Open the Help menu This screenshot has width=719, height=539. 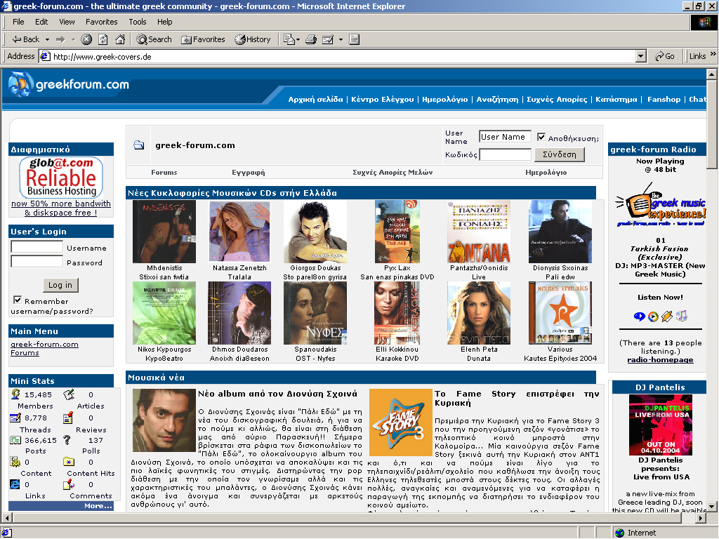[164, 22]
